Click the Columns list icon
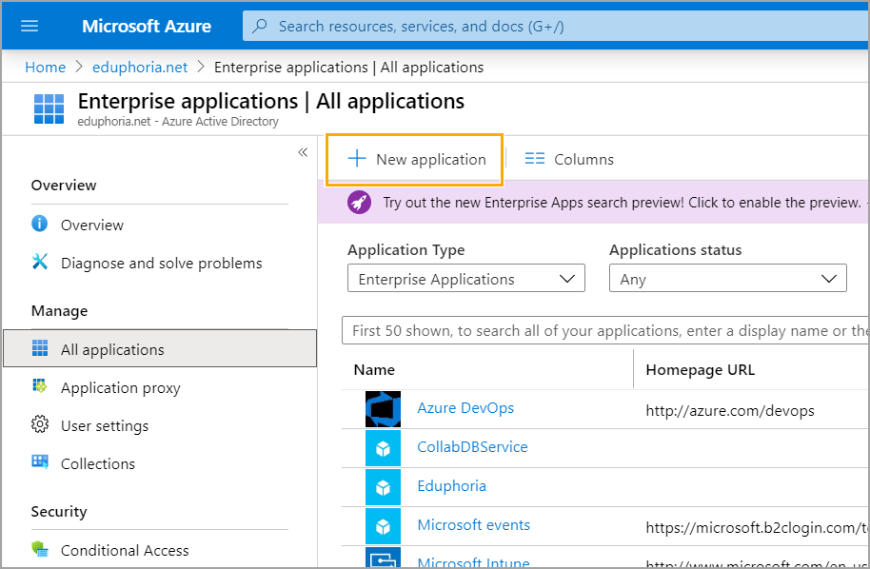The image size is (870, 569). (x=535, y=159)
